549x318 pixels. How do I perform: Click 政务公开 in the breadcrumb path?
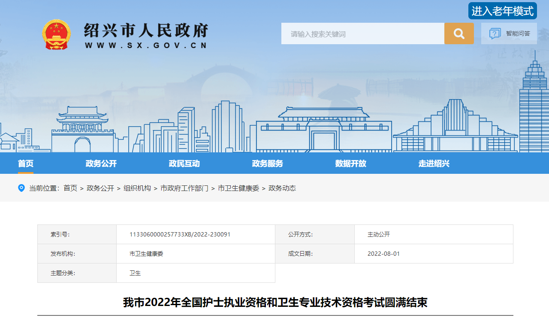100,188
